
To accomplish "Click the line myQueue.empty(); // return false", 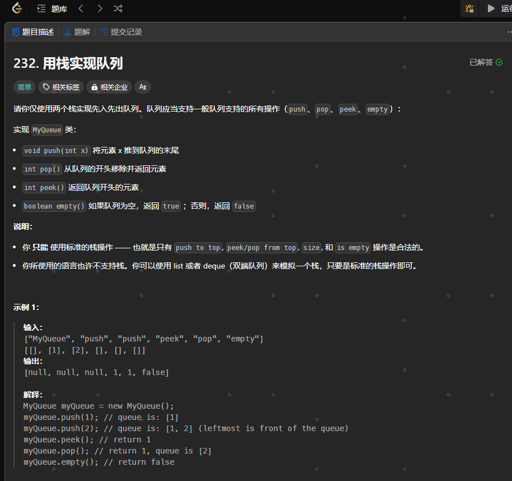I will tap(98, 462).
